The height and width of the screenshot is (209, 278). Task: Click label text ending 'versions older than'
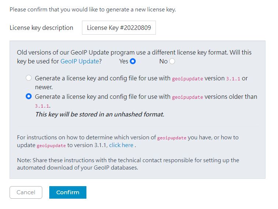[146, 97]
